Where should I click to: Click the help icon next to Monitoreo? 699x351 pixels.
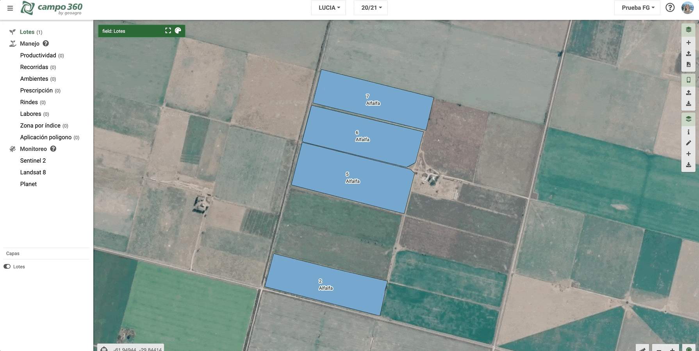(53, 149)
